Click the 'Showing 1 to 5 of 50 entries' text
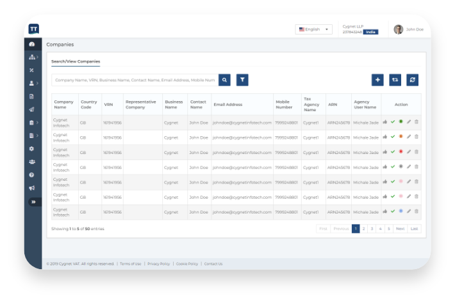Screen dimensions: 455x303 click(78, 229)
